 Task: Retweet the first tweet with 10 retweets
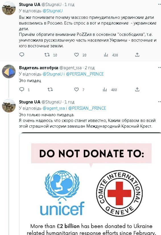click(x=47, y=55)
